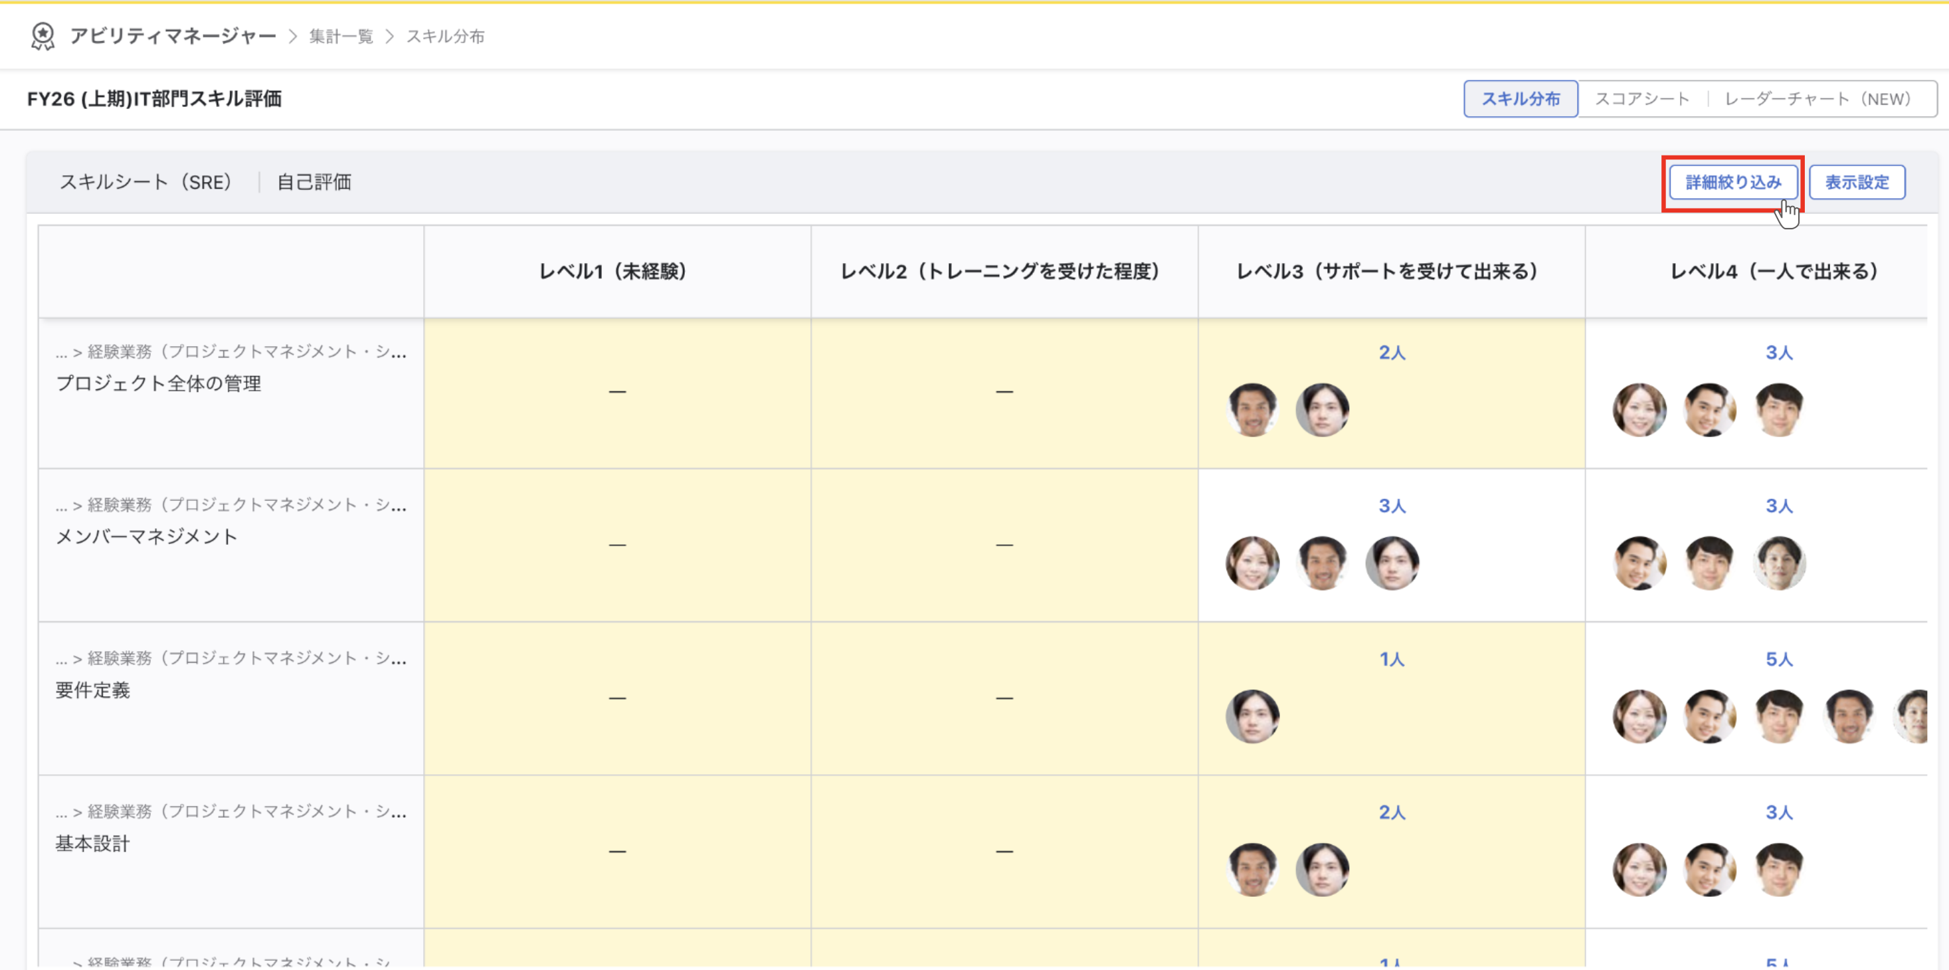The height and width of the screenshot is (970, 1949).
Task: Open アビリティマネージャー breadcrumb link
Action: coord(173,37)
